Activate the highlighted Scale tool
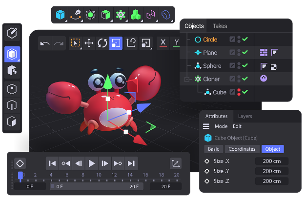Image resolution: width=305 pixels, height=201 pixels. [116, 43]
